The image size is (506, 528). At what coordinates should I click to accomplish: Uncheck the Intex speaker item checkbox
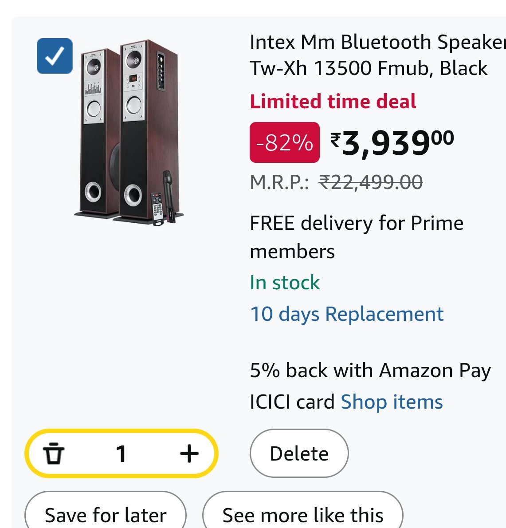tap(55, 56)
